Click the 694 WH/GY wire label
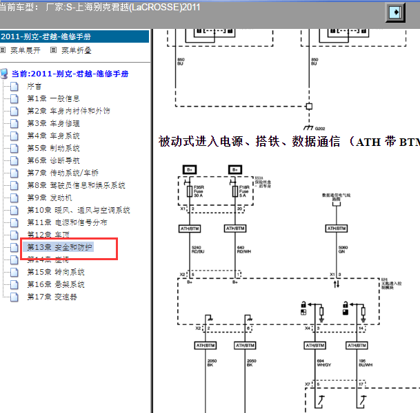420x413 pixels. pos(324,363)
